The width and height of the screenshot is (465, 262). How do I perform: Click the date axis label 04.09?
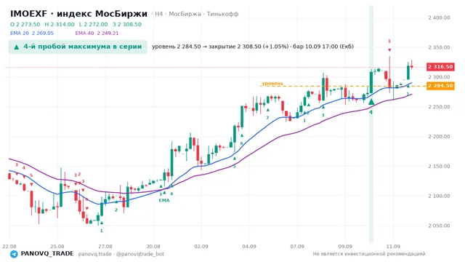click(x=249, y=246)
